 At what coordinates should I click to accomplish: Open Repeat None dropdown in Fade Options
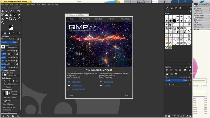pos(11,84)
